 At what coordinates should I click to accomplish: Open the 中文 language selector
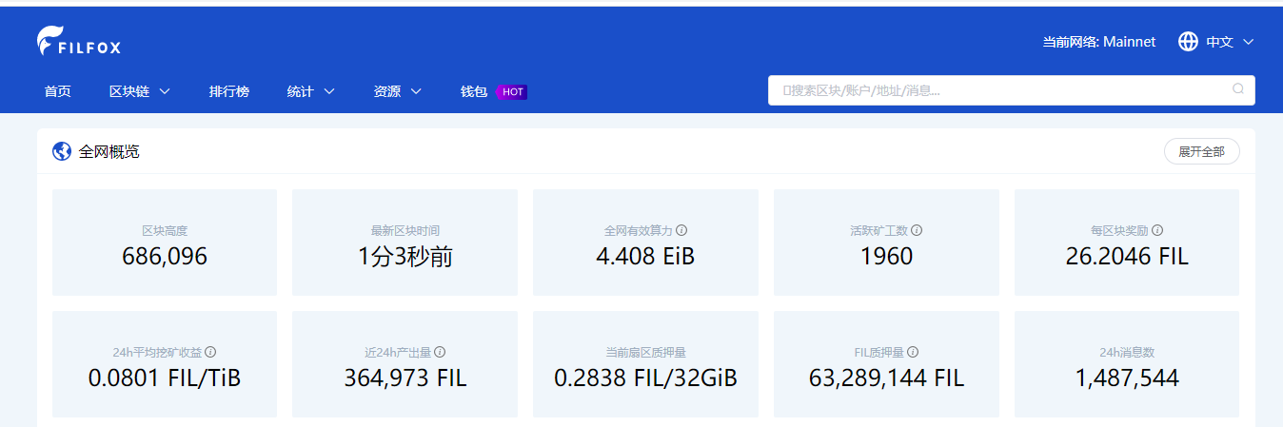pos(1230,42)
